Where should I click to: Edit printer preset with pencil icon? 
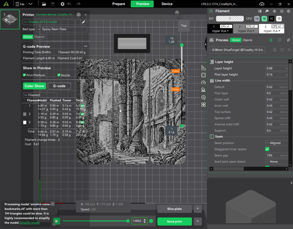[84, 22]
